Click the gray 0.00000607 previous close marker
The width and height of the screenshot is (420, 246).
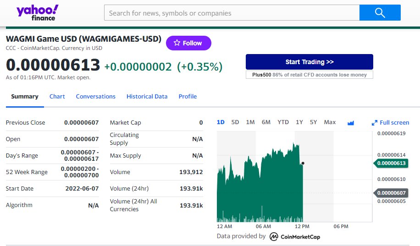pos(391,193)
